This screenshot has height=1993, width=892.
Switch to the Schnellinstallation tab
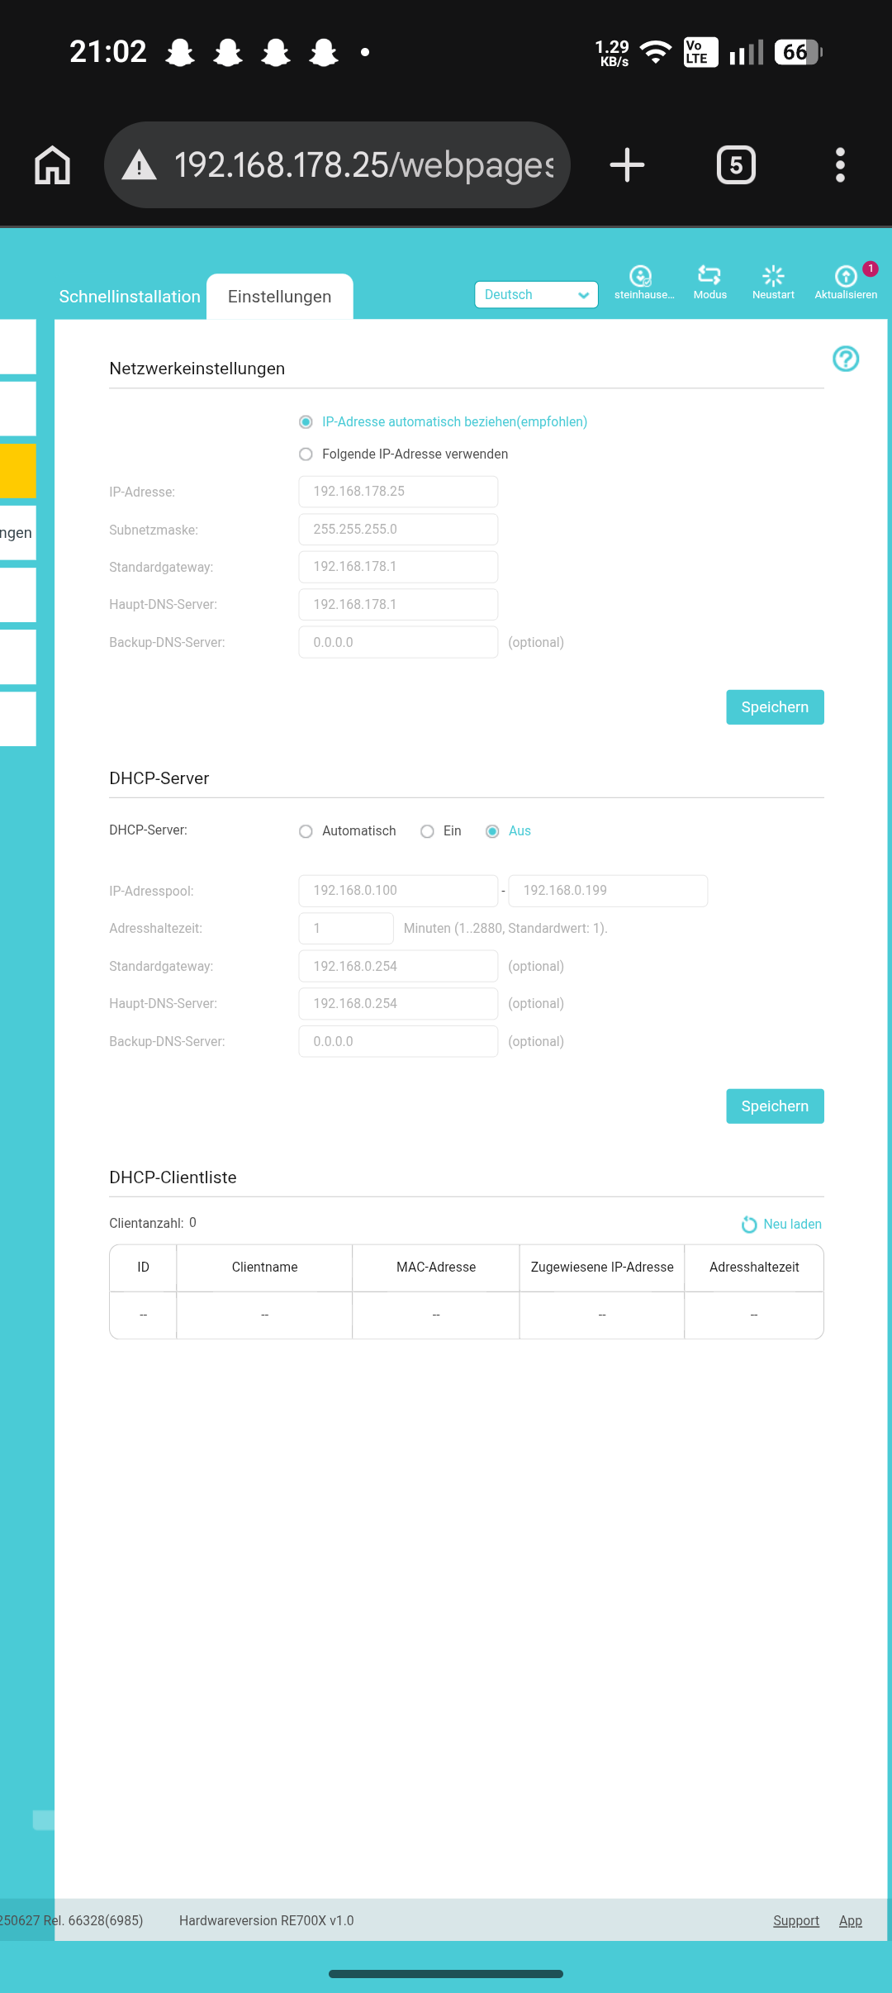click(x=130, y=297)
